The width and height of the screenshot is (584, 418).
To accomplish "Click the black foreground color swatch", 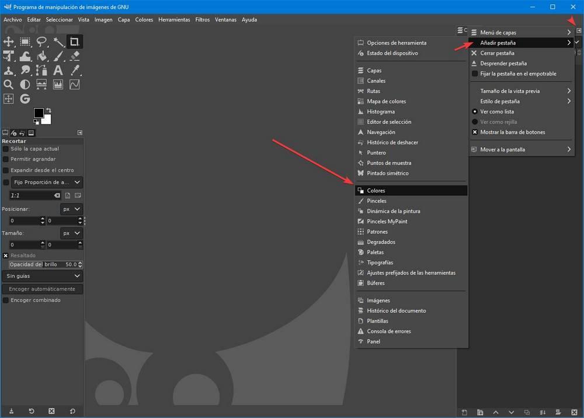I will (x=39, y=113).
